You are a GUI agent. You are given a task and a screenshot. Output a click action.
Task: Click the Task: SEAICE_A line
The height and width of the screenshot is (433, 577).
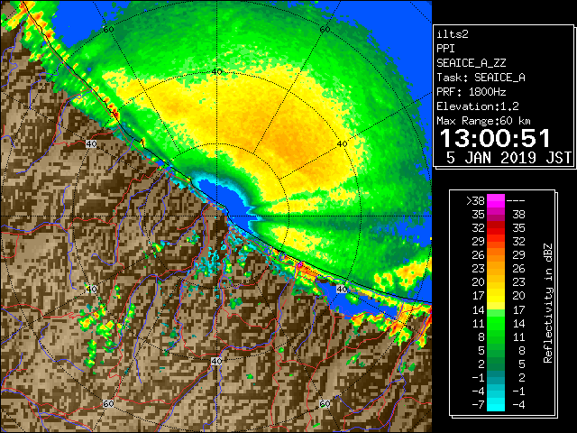point(481,78)
